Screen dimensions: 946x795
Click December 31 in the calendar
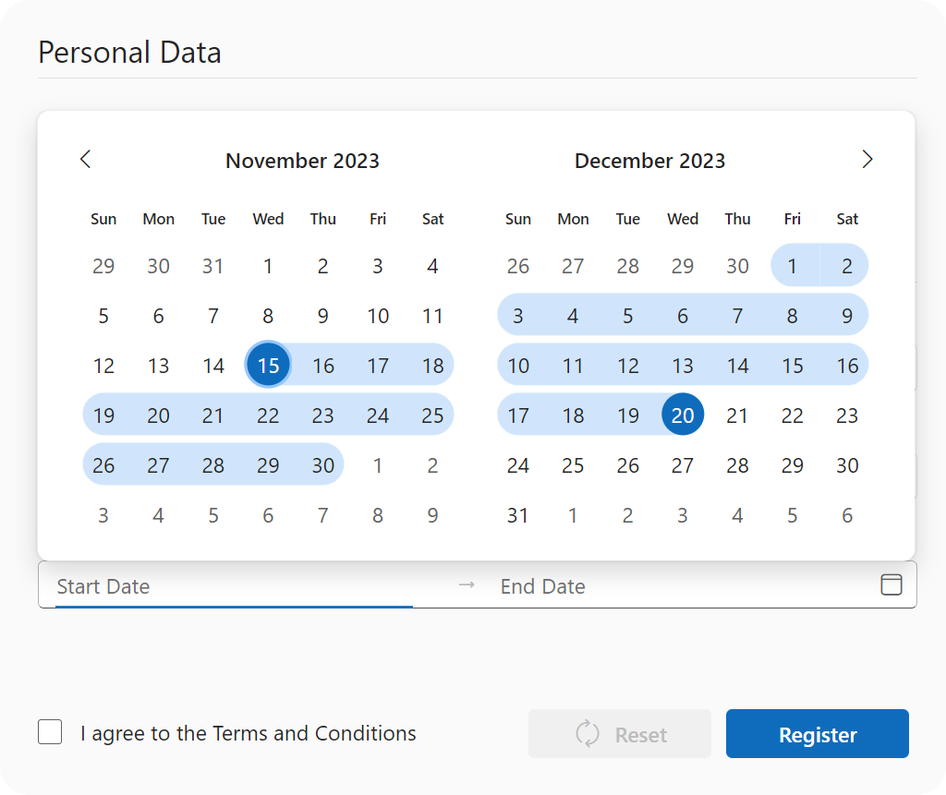(x=518, y=514)
